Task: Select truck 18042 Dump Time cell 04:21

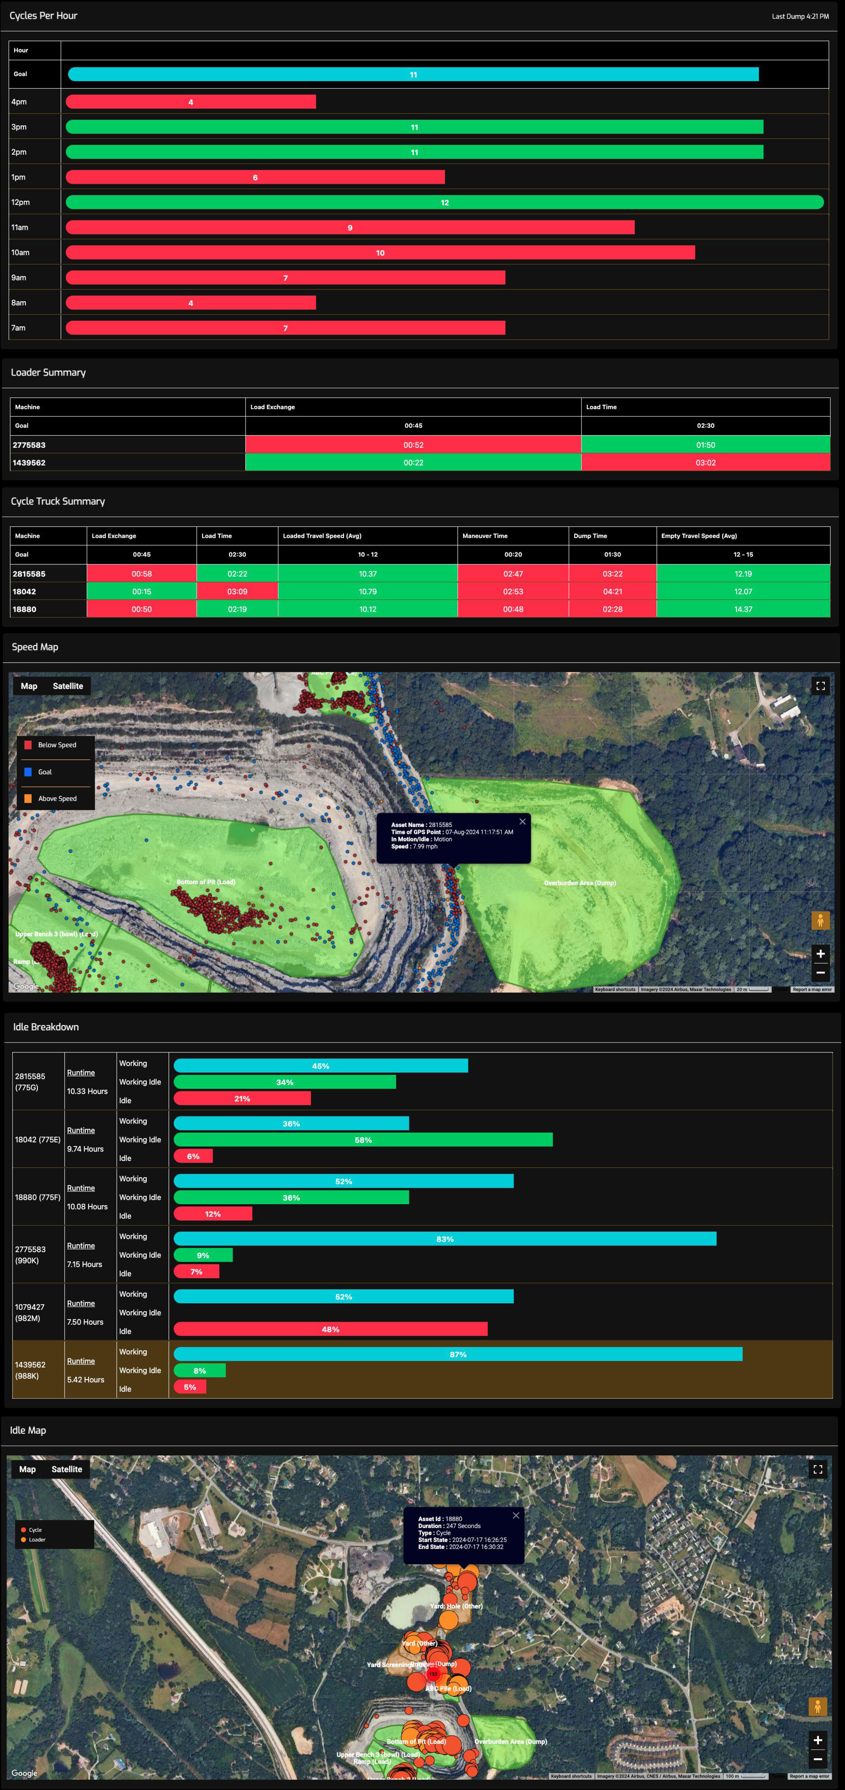Action: point(612,591)
